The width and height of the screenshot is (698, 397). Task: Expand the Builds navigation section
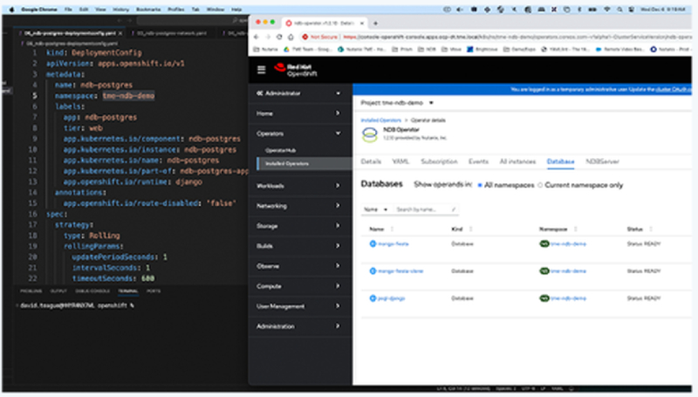coord(300,246)
